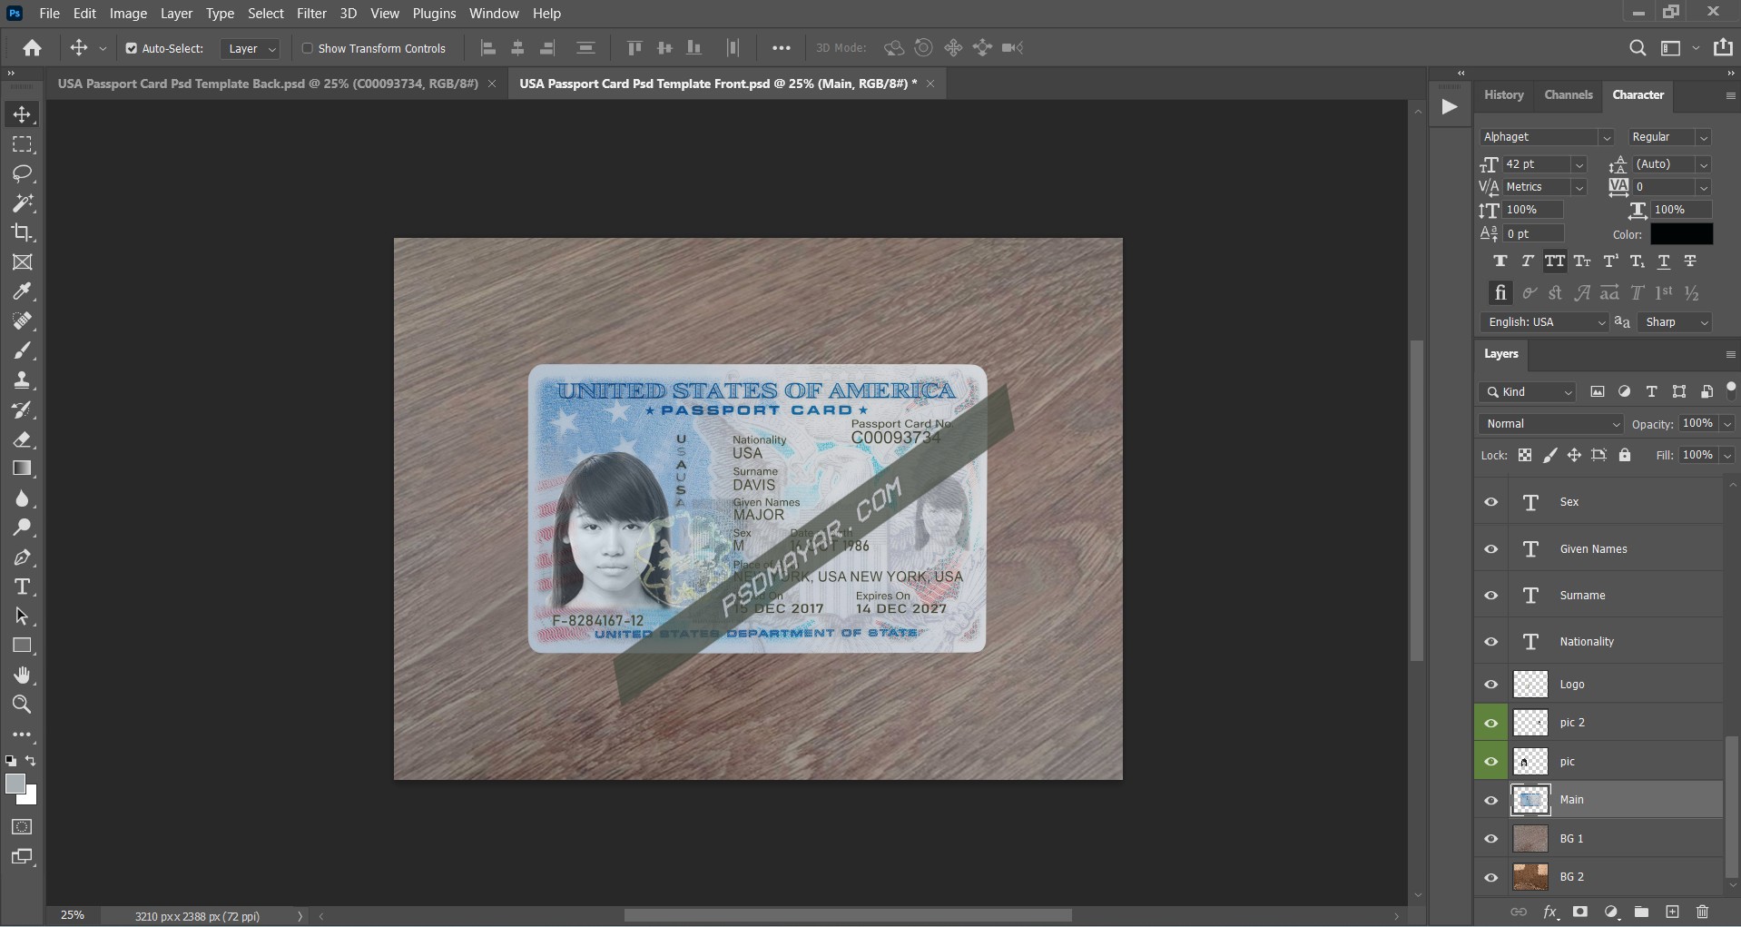1741x927 pixels.
Task: Select the Clone Stamp tool
Action: [23, 380]
